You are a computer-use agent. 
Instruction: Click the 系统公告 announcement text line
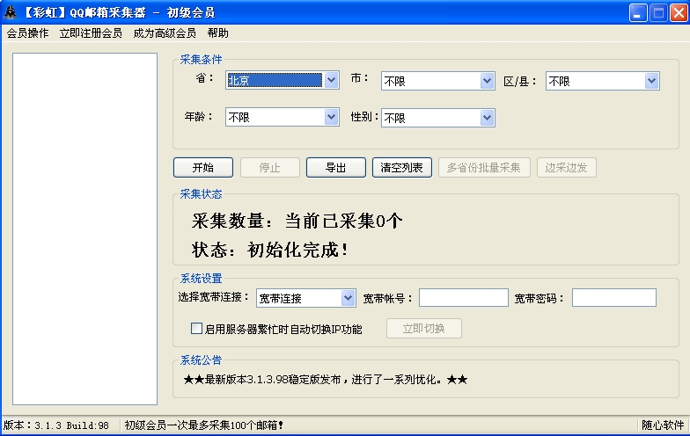point(326,380)
